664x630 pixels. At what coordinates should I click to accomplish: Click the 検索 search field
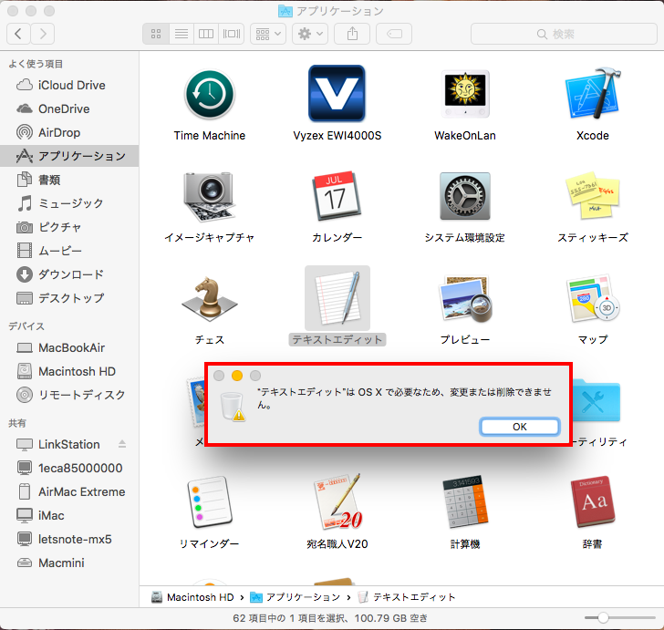564,34
